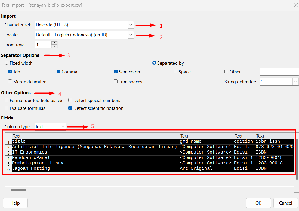The image size is (299, 211).
Task: Click the Help button
Action: [x=15, y=203]
